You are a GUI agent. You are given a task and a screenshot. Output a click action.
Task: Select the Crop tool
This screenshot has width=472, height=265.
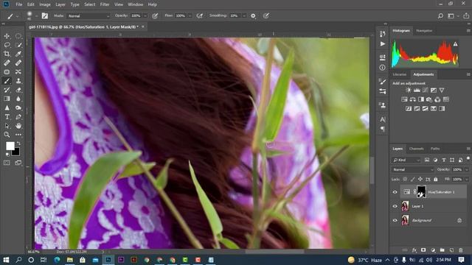[7, 54]
